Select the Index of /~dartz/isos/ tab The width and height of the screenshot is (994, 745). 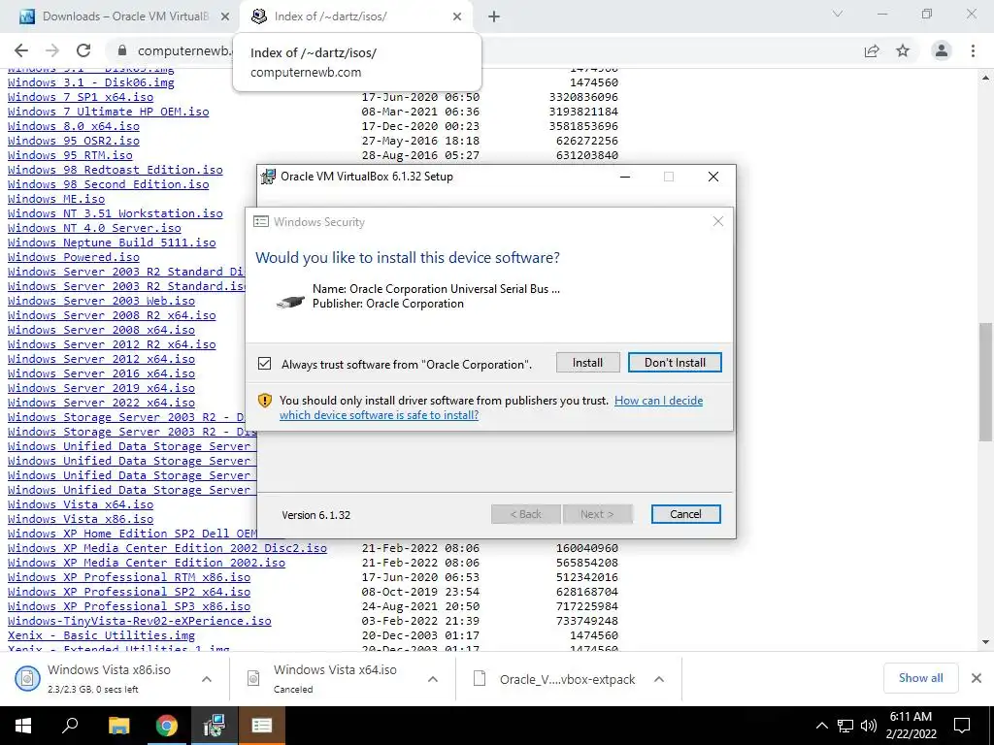click(x=355, y=16)
